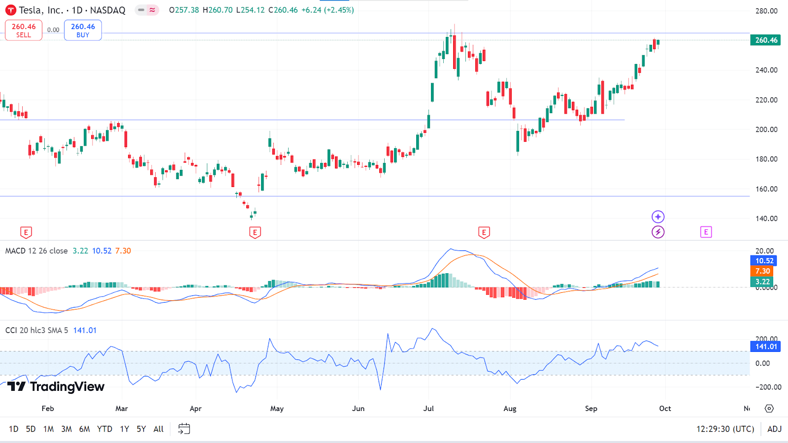Click the blue MACD 10.52 value label
The width and height of the screenshot is (788, 443).
click(764, 261)
